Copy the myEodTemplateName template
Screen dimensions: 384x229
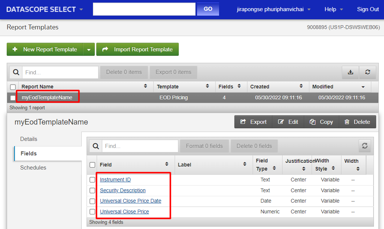pyautogui.click(x=321, y=122)
